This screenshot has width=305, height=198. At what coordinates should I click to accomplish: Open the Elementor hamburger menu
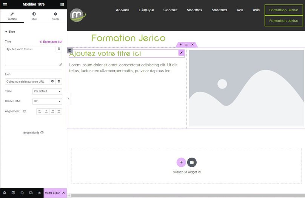5,5
